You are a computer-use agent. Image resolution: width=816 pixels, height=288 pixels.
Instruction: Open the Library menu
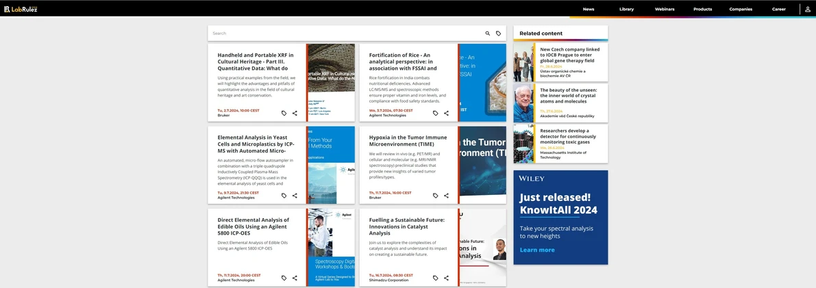point(627,10)
